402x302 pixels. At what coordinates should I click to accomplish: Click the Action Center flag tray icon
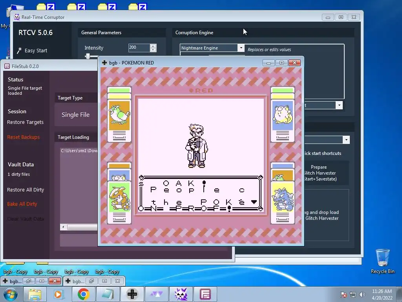(x=343, y=295)
